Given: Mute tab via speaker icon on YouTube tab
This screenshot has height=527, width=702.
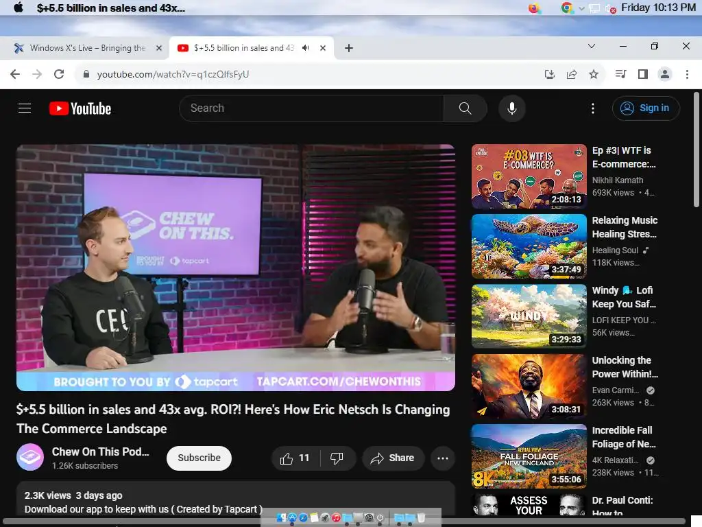Looking at the screenshot, I should tap(306, 47).
